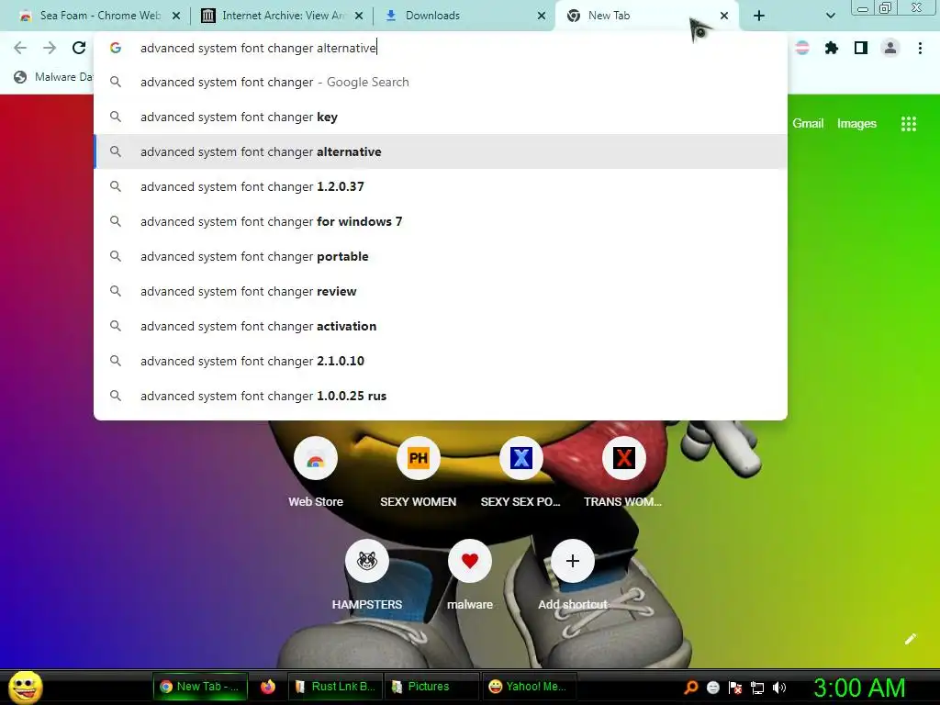Image resolution: width=940 pixels, height=705 pixels.
Task: Click the striped extension icon in toolbar
Action: (802, 48)
